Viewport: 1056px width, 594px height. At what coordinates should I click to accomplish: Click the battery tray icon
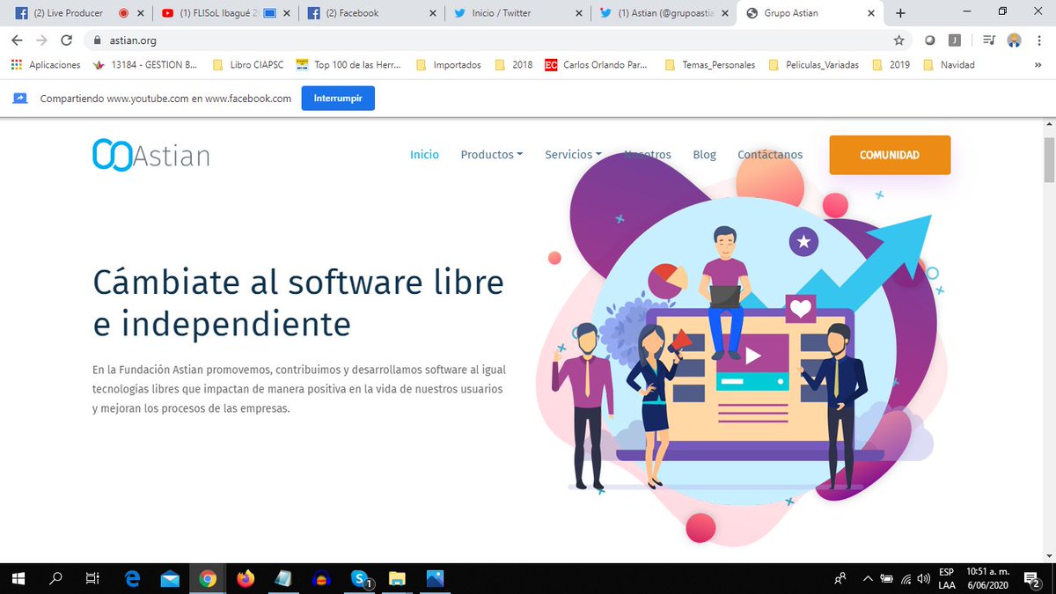(886, 578)
